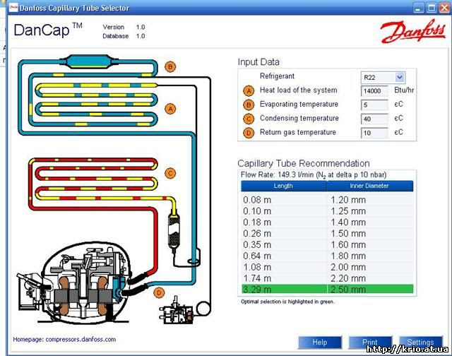
Task: Open the Refrigerant R22 dropdown
Action: pyautogui.click(x=383, y=77)
